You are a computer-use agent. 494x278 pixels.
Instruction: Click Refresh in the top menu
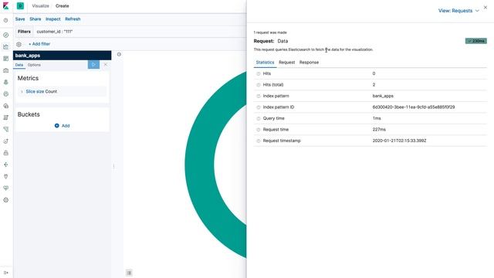click(73, 19)
